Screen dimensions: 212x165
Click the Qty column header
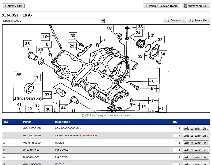click(175, 122)
